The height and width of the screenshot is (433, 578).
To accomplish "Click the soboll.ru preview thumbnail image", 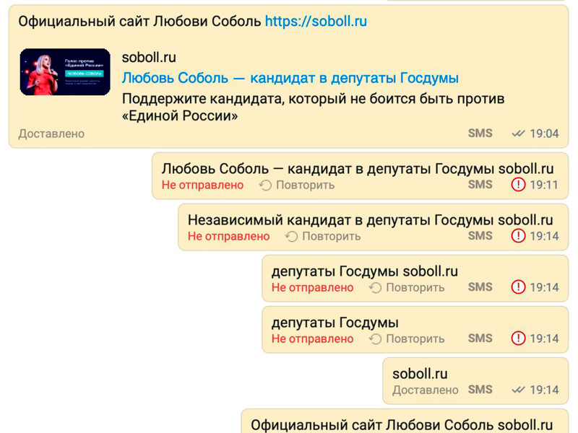I will click(65, 72).
